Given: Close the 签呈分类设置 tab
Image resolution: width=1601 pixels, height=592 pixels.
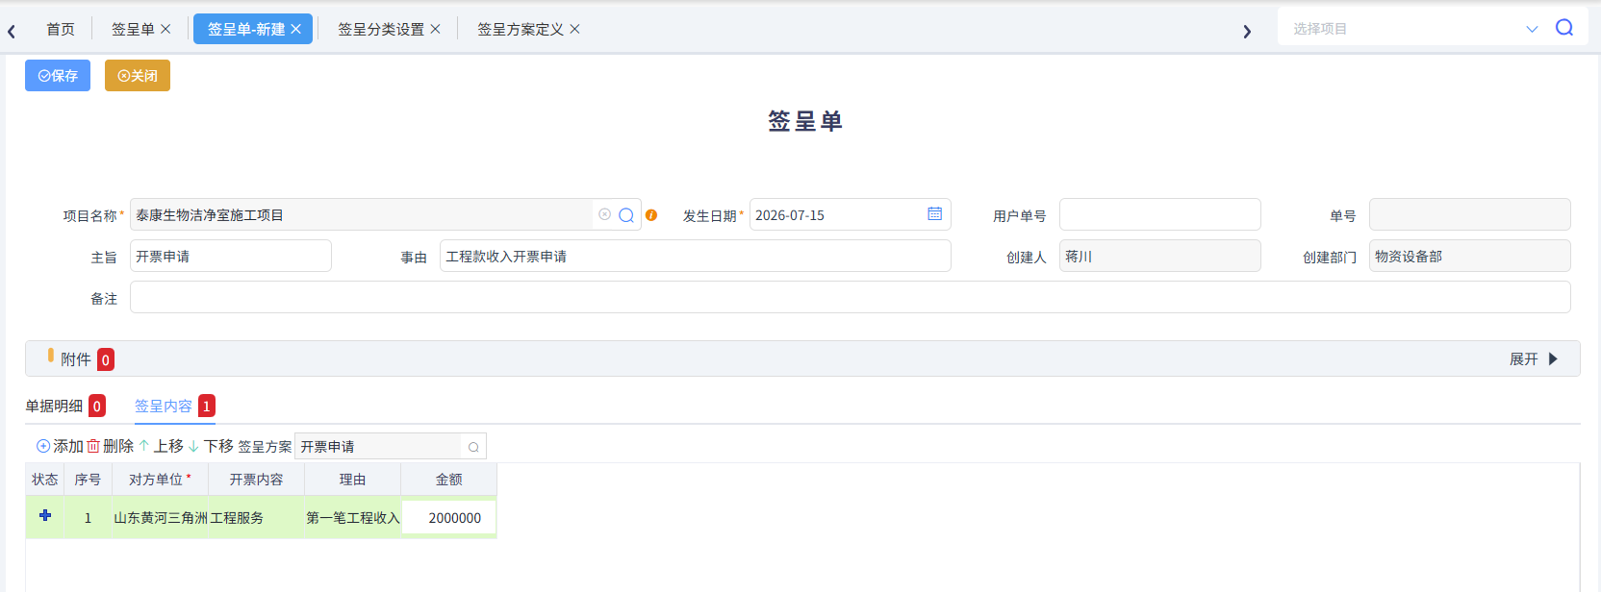Looking at the screenshot, I should pos(435,29).
